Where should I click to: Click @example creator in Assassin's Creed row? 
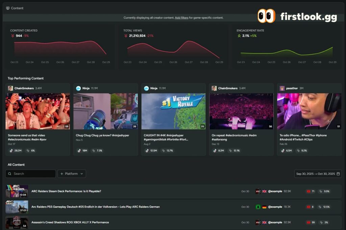coord(275,223)
